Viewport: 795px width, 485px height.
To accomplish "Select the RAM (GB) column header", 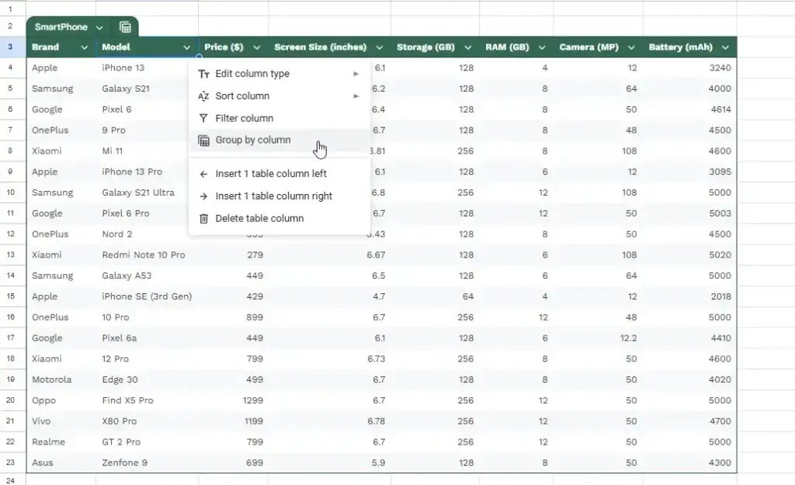I will [x=516, y=47].
